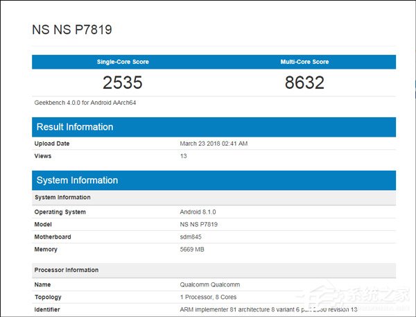
Task: Click the Result Information section header
Action: pyautogui.click(x=75, y=127)
